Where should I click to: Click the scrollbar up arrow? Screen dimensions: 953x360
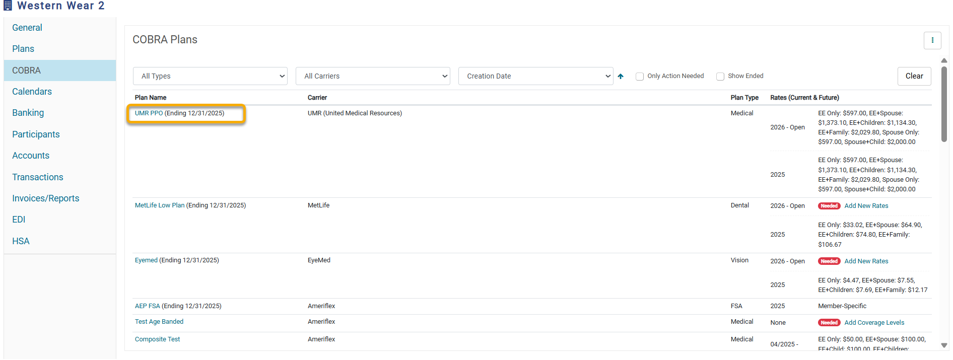coord(944,60)
